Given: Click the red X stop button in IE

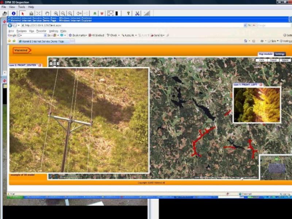Looking at the screenshot, I should (x=254, y=25).
